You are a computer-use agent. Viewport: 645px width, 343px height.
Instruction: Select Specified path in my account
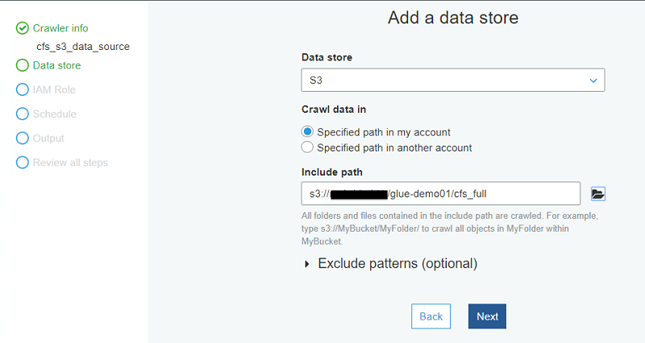(x=307, y=132)
